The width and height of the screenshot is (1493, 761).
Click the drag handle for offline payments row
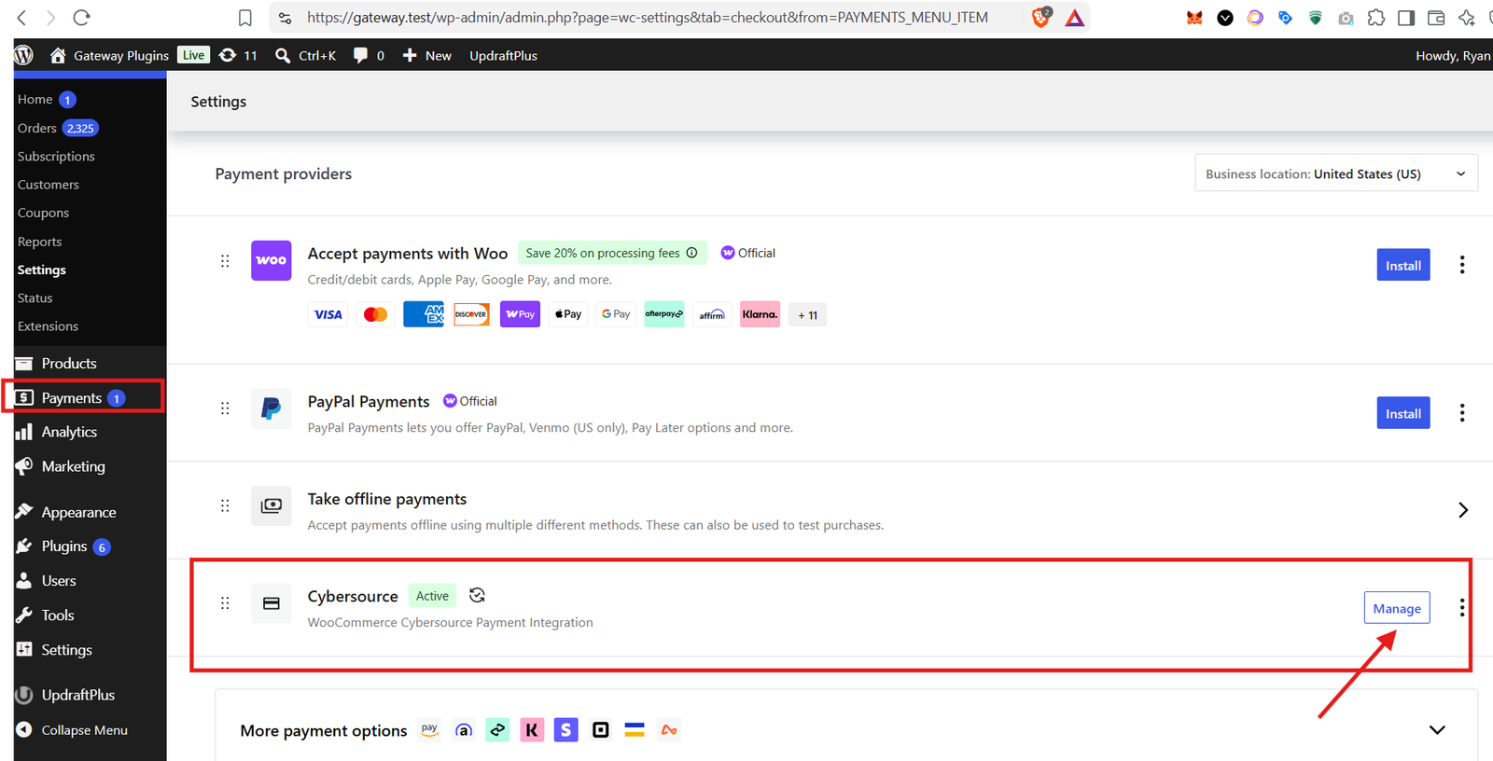(x=225, y=505)
